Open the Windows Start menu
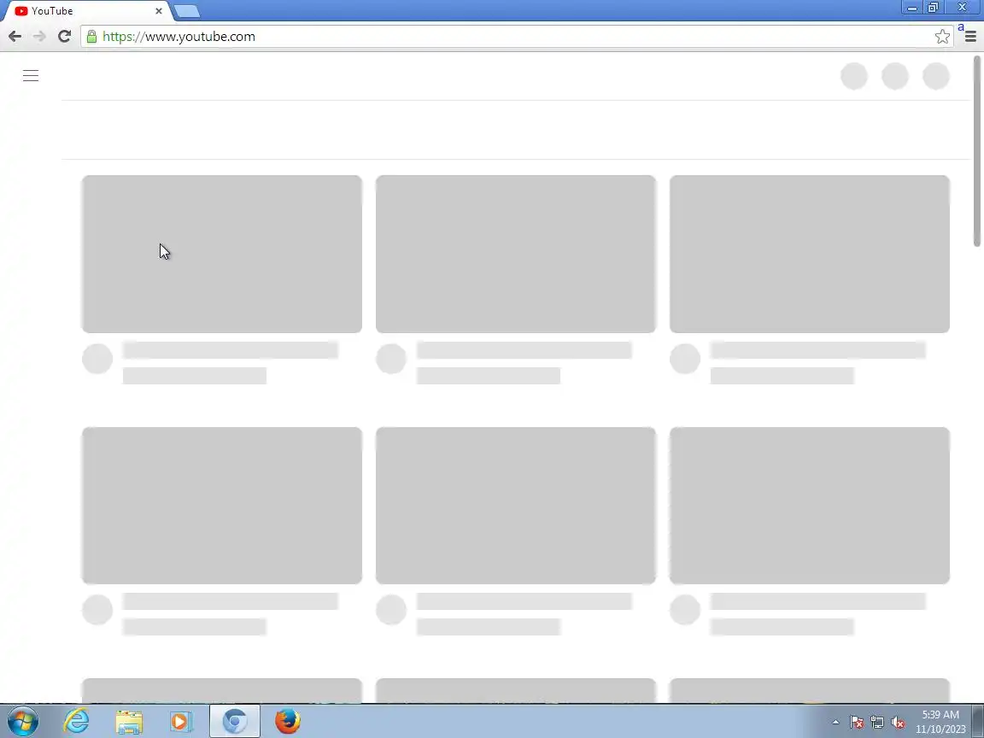The height and width of the screenshot is (738, 984). pyautogui.click(x=22, y=722)
